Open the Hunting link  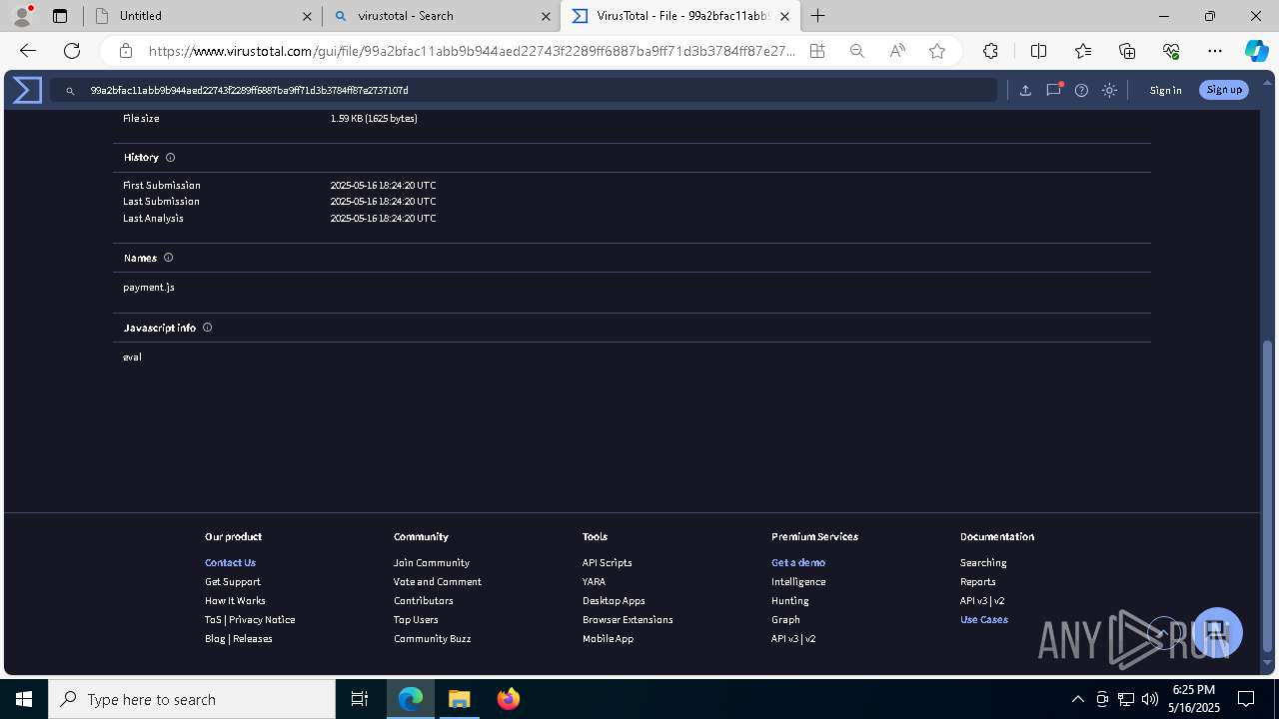[x=790, y=600]
